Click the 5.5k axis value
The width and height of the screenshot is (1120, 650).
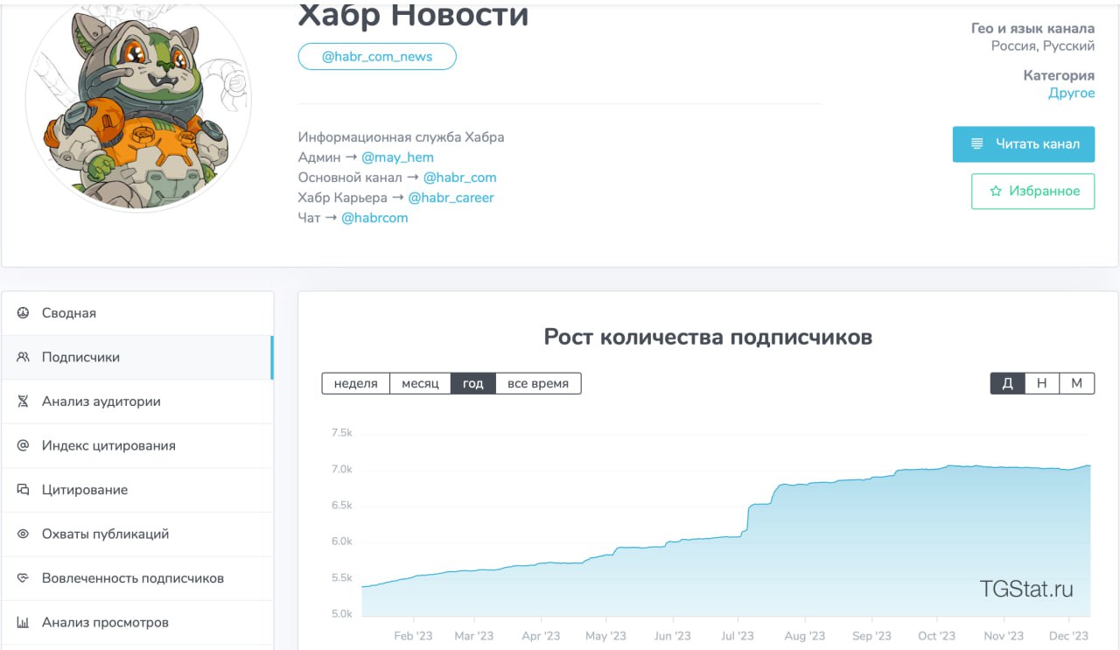(x=342, y=578)
